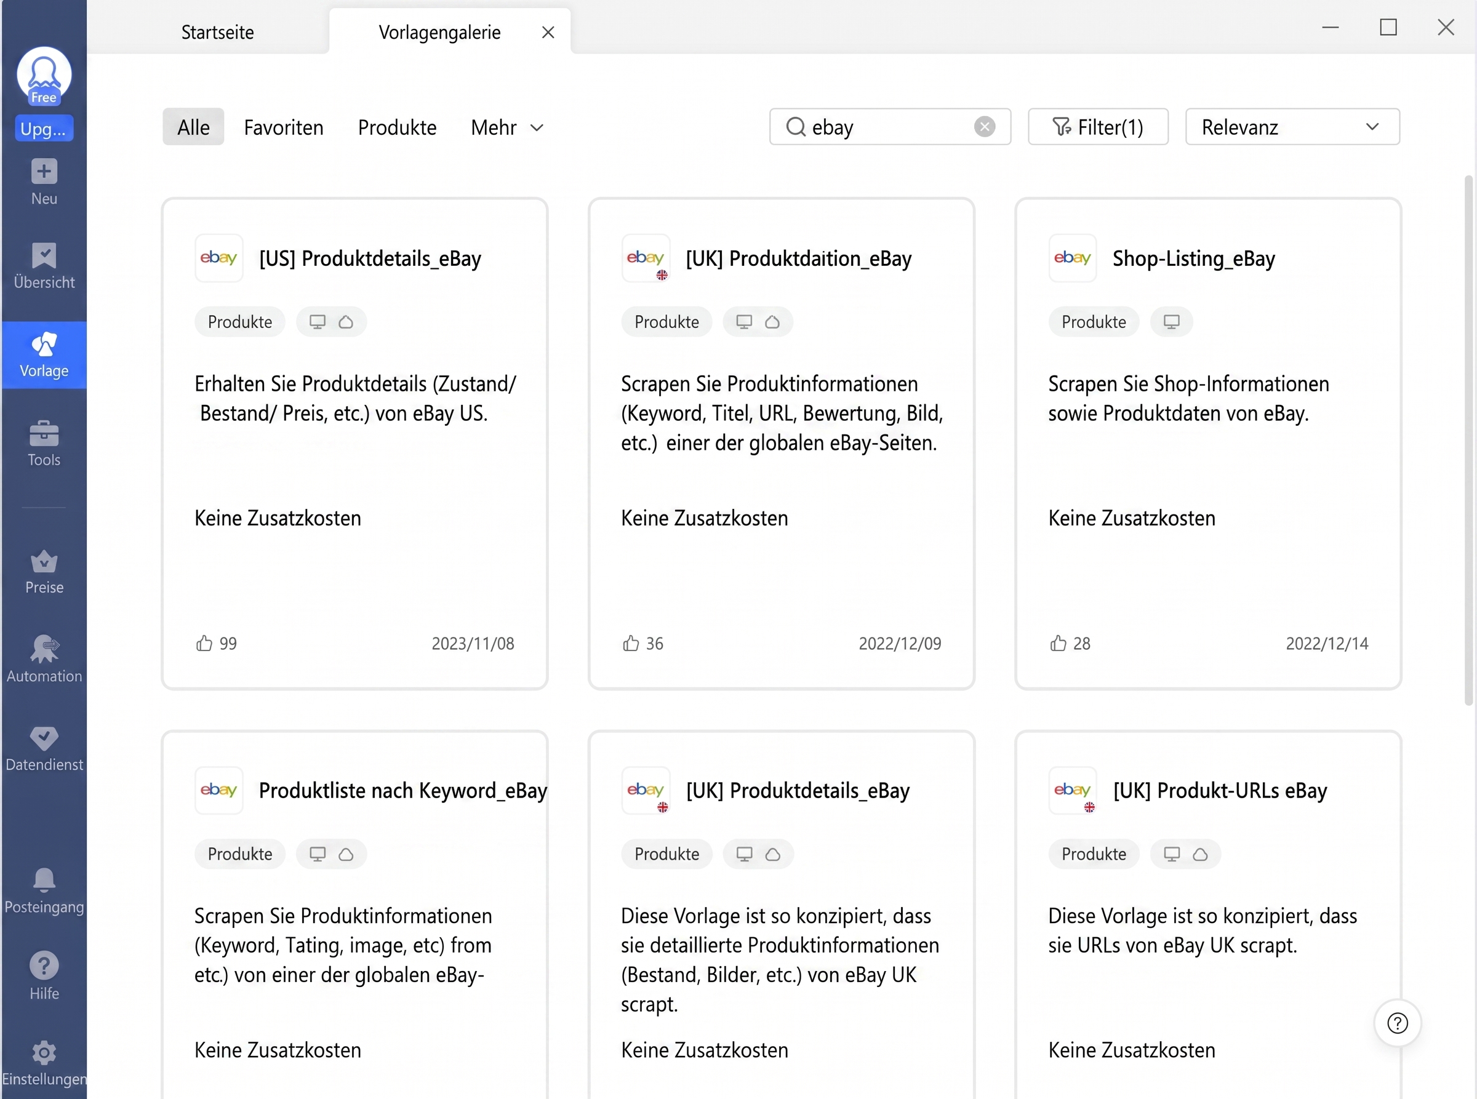
Task: Open the Automation section
Action: pos(44,659)
